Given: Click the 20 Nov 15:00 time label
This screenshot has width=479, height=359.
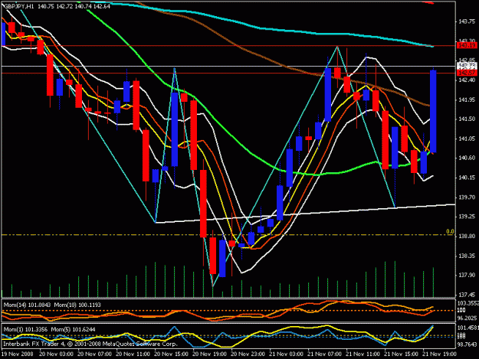Looking at the screenshot, I should coord(171,354).
